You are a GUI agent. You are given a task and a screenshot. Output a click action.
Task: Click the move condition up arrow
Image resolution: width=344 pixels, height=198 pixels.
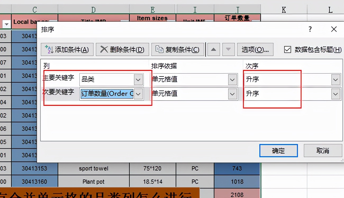214,49
